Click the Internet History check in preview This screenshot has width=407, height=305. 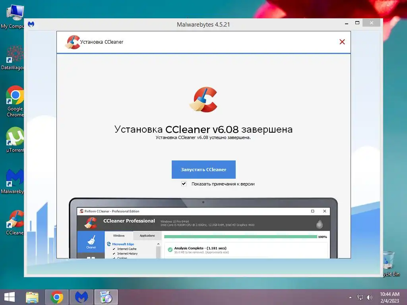(x=114, y=254)
